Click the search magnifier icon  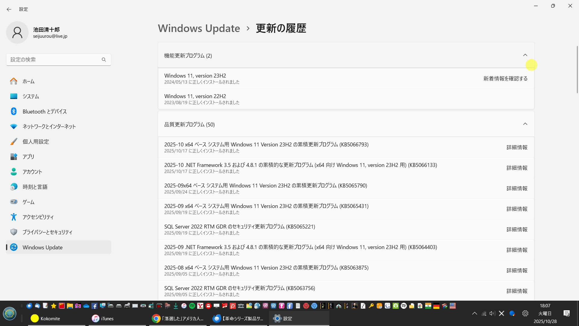pyautogui.click(x=104, y=59)
